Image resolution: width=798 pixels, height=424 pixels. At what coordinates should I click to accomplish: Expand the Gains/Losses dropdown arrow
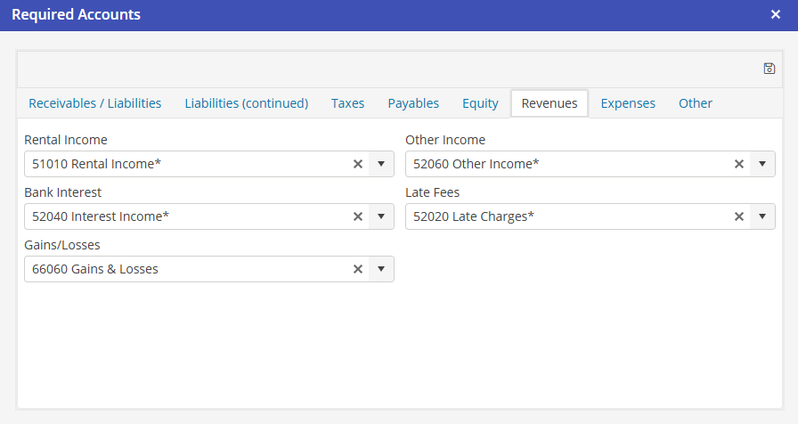[x=381, y=269]
